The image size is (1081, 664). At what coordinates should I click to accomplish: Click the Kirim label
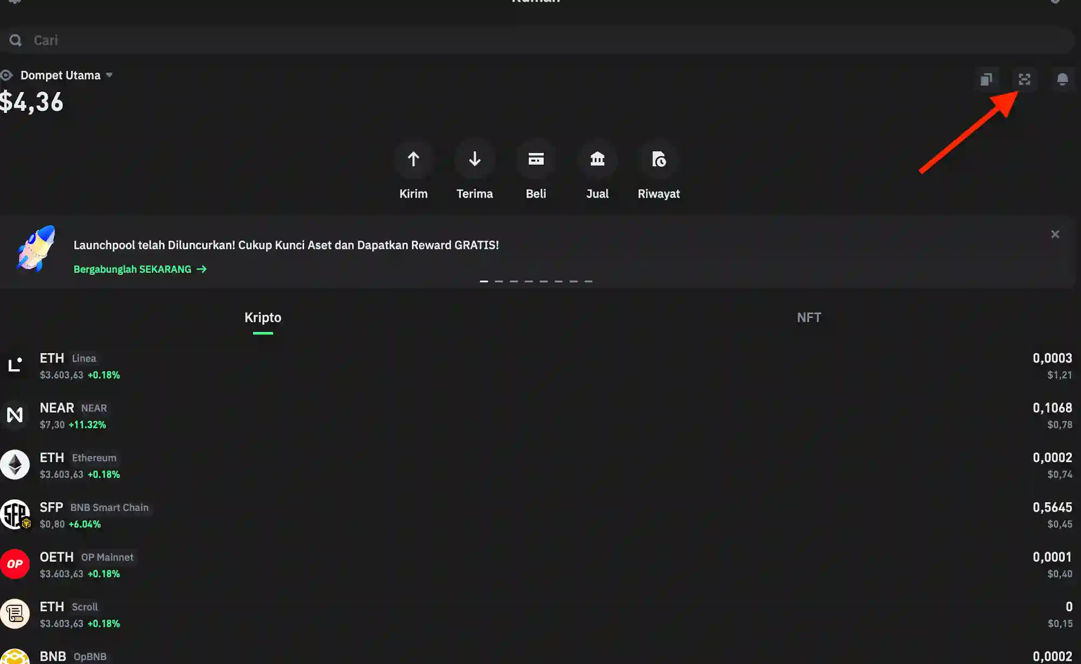(x=413, y=194)
